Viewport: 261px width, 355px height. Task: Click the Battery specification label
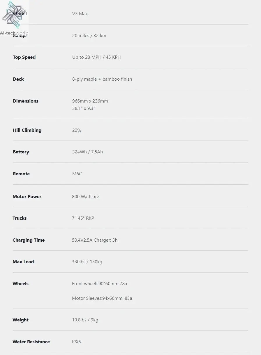pyautogui.click(x=21, y=152)
